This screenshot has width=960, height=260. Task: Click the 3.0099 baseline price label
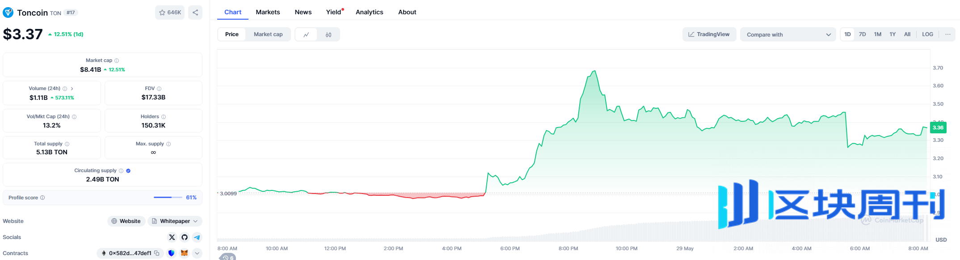228,194
